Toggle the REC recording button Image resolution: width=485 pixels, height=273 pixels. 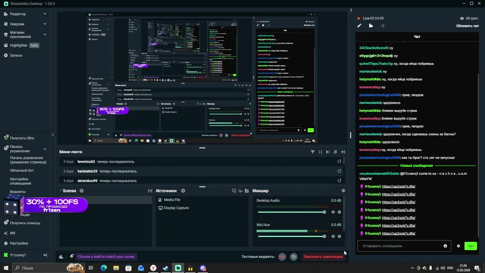(282, 257)
